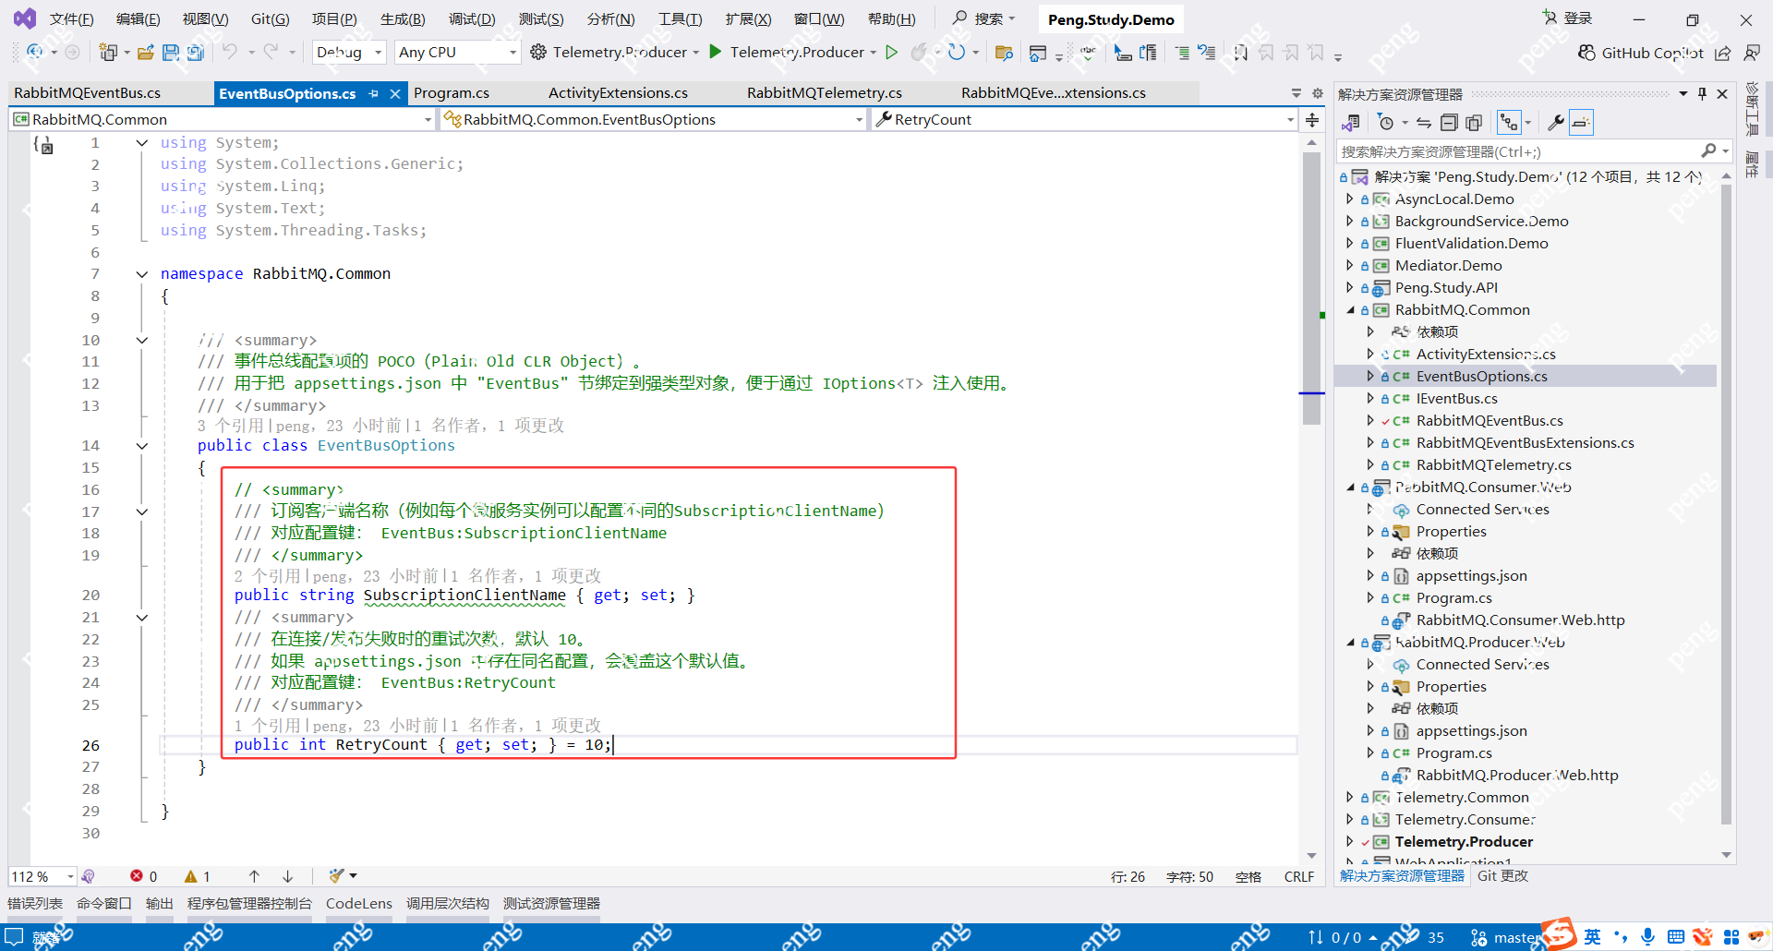Toggle the Solution Explorer nested view button
Viewport: 1773px width, 951px height.
point(1509,123)
